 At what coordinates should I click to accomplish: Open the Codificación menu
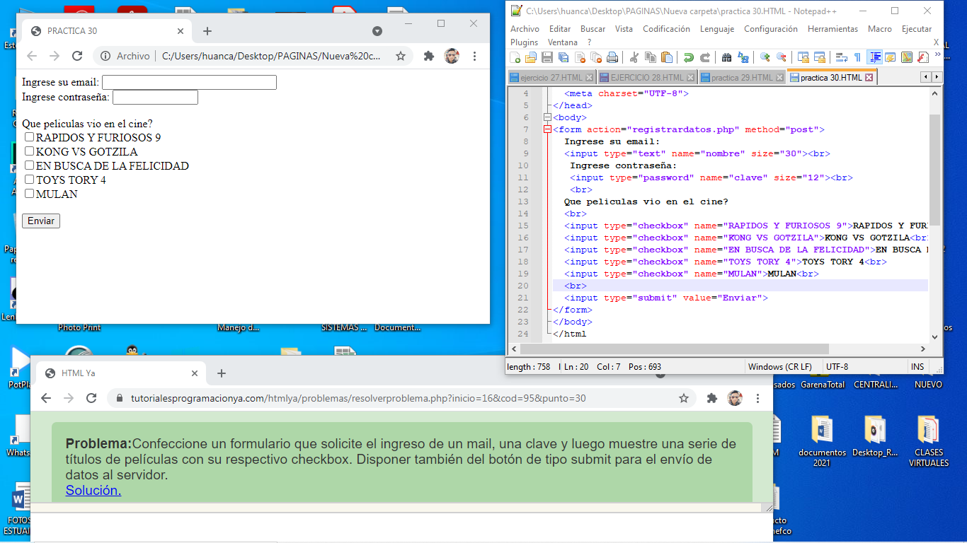666,29
